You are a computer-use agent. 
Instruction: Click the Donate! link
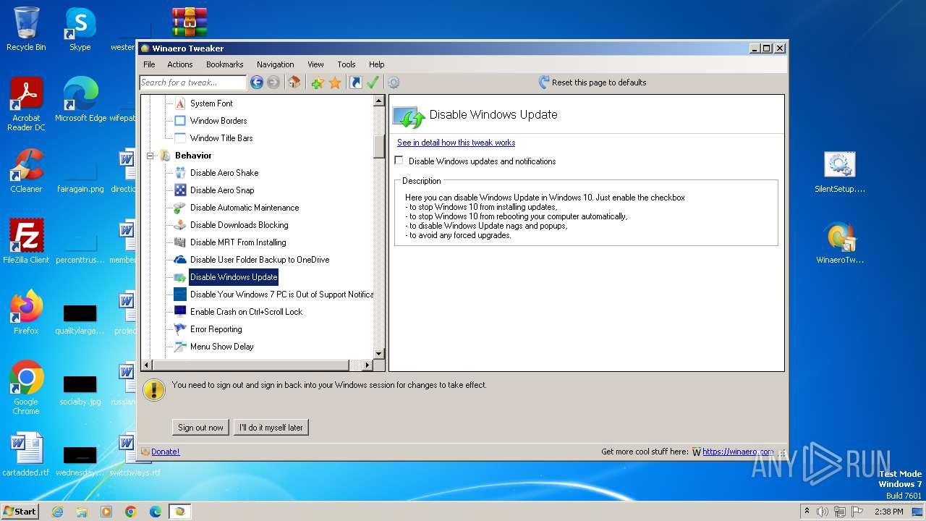point(165,452)
